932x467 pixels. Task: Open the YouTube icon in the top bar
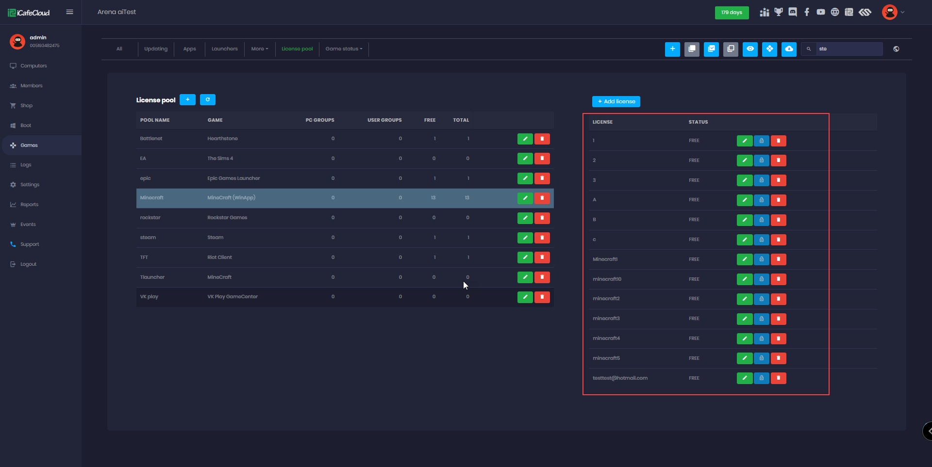[821, 12]
